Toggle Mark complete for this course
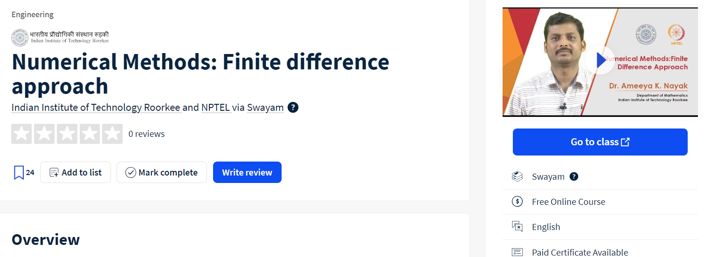Viewport: 704px width, 257px height. click(x=162, y=172)
